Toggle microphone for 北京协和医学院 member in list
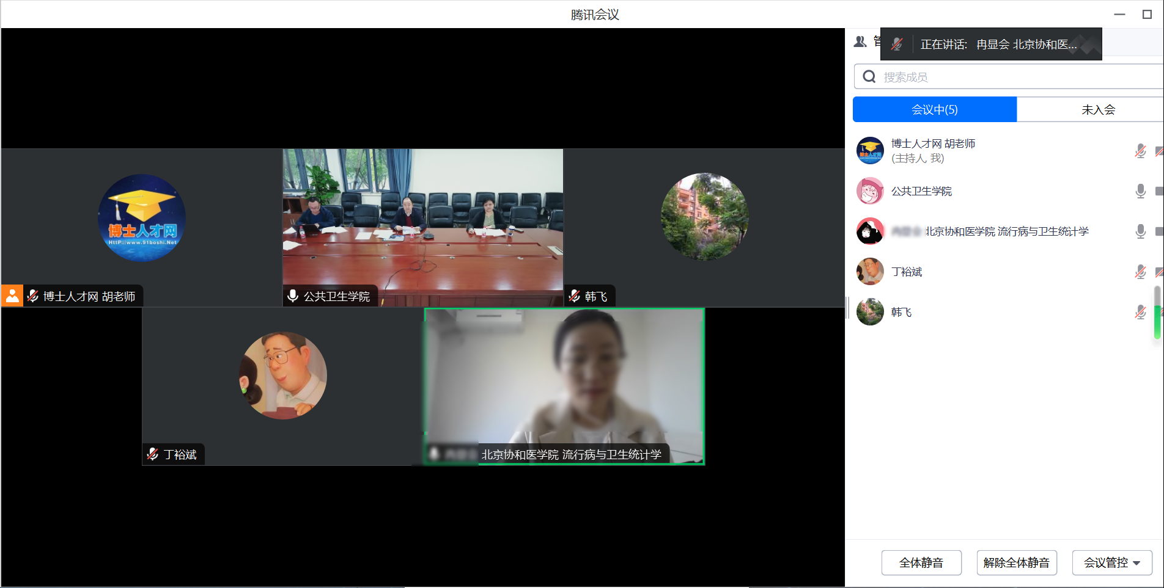 pyautogui.click(x=1140, y=231)
